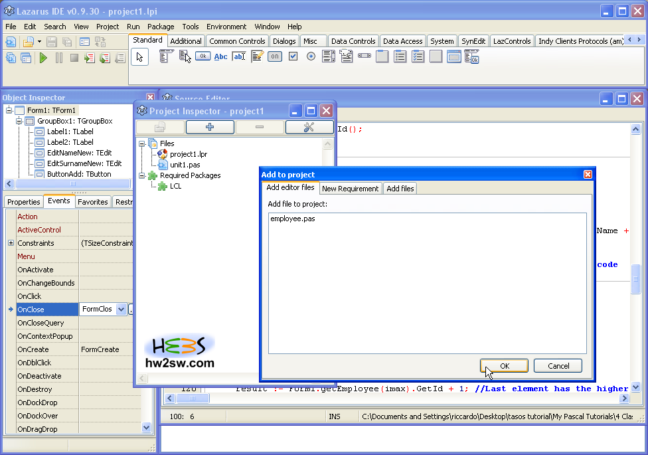Viewport: 648px width, 455px height.
Task: Click the tools Options button in Project Inspector
Action: tap(309, 127)
